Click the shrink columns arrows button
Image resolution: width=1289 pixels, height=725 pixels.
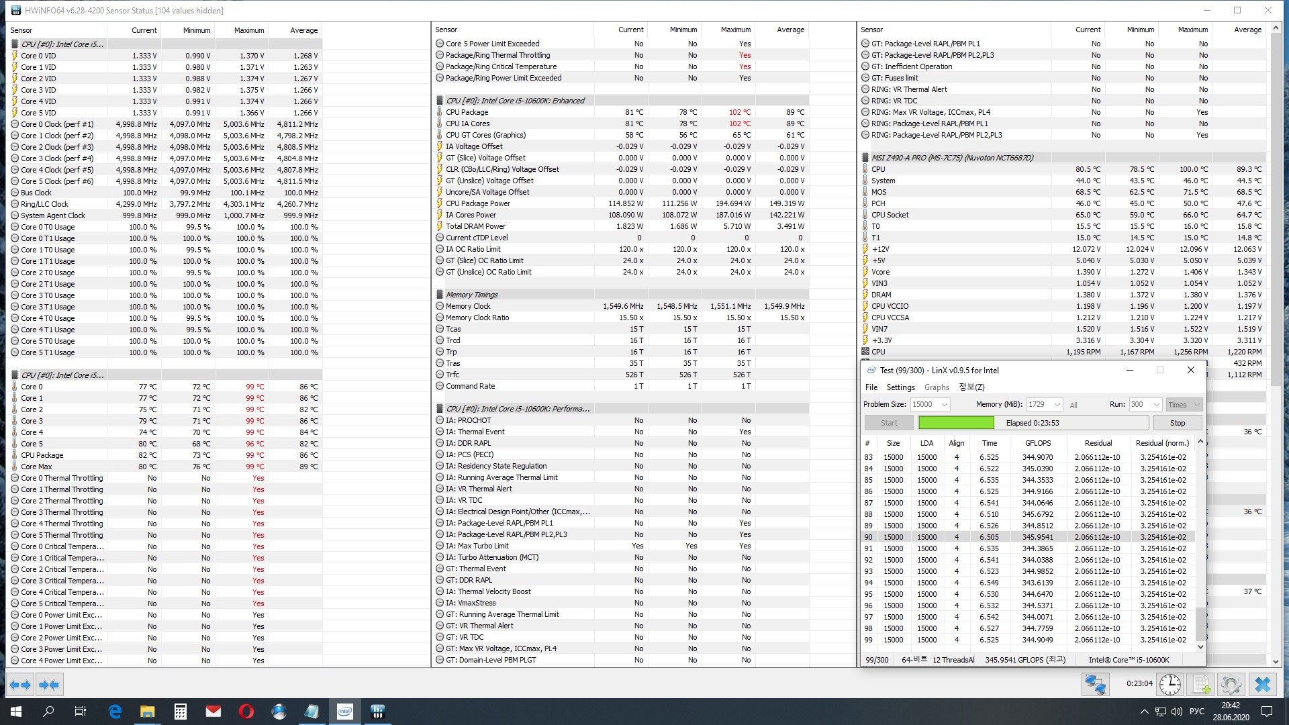pyautogui.click(x=49, y=685)
